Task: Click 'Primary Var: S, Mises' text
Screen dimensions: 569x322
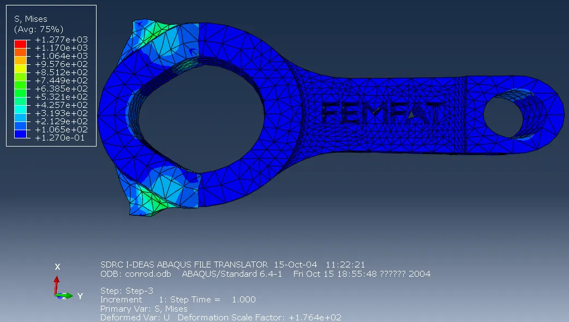Action: [144, 308]
